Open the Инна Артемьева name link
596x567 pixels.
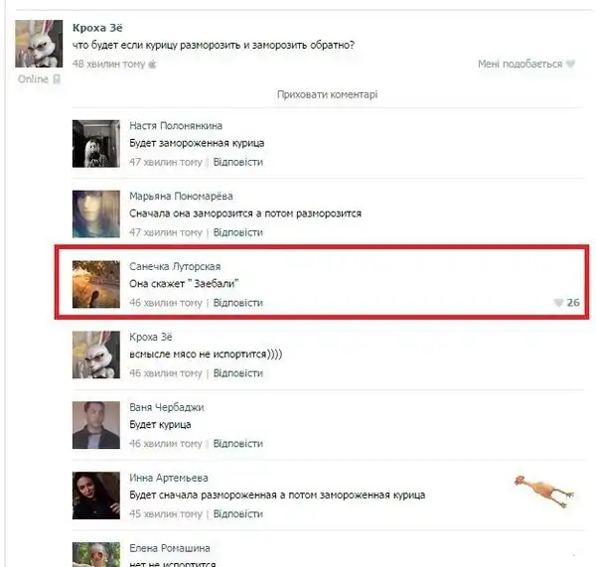[x=169, y=478]
